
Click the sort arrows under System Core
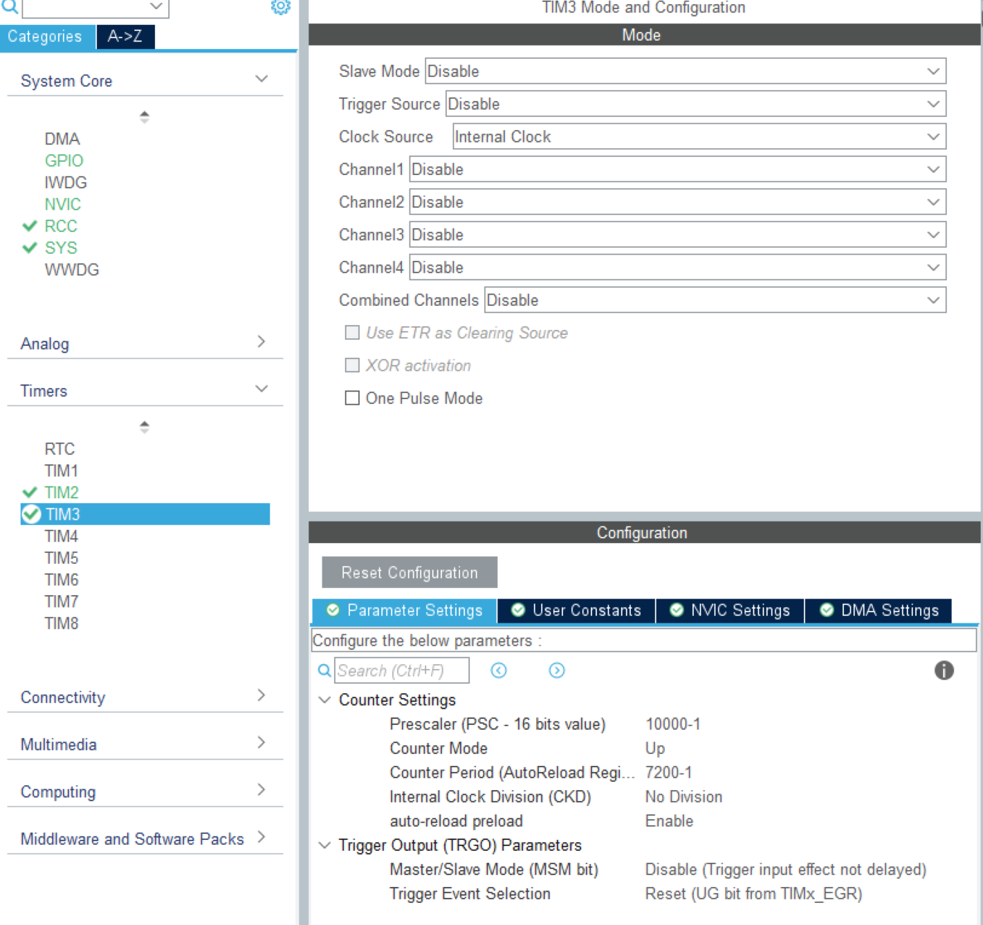(x=144, y=116)
